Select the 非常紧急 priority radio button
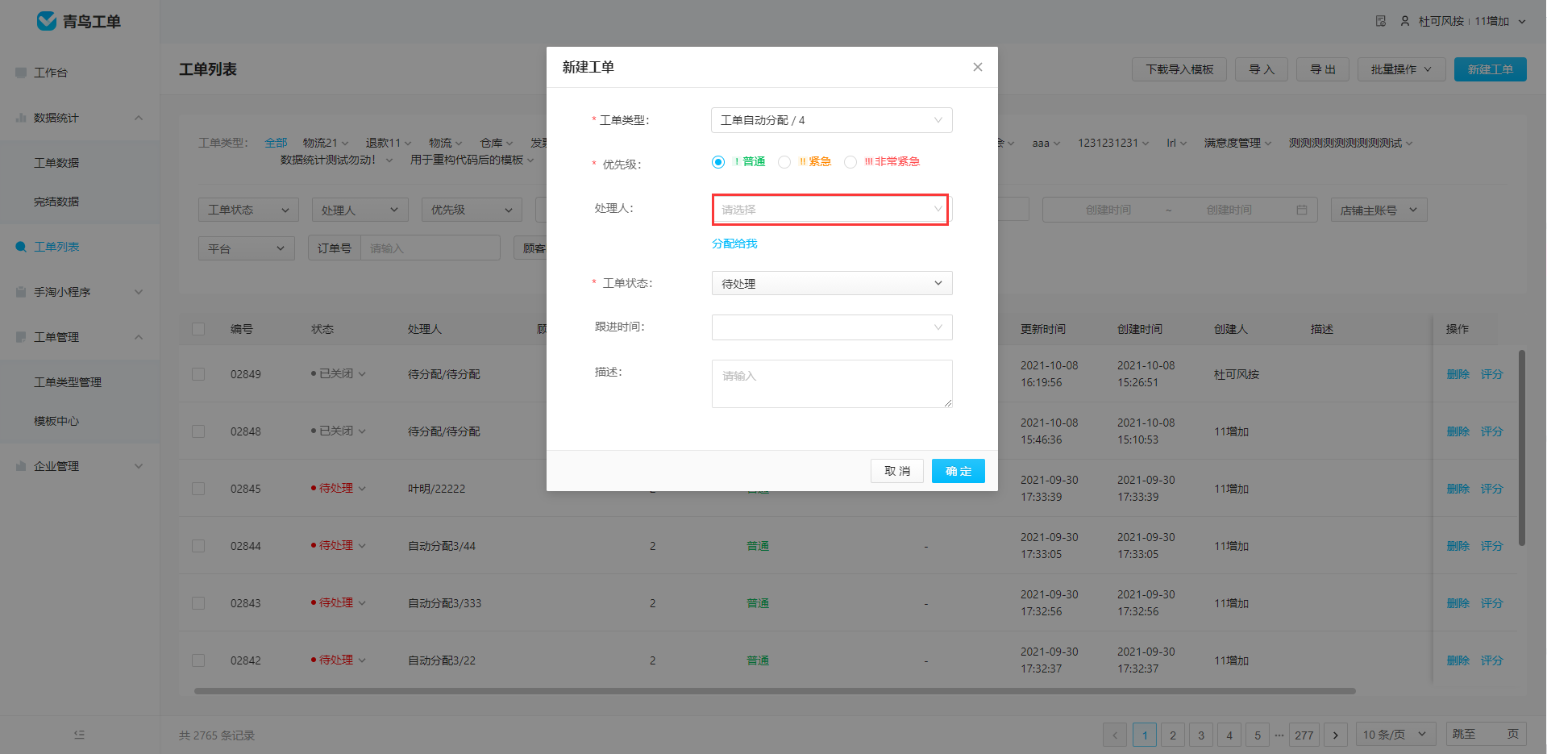Image resolution: width=1547 pixels, height=754 pixels. pyautogui.click(x=850, y=162)
